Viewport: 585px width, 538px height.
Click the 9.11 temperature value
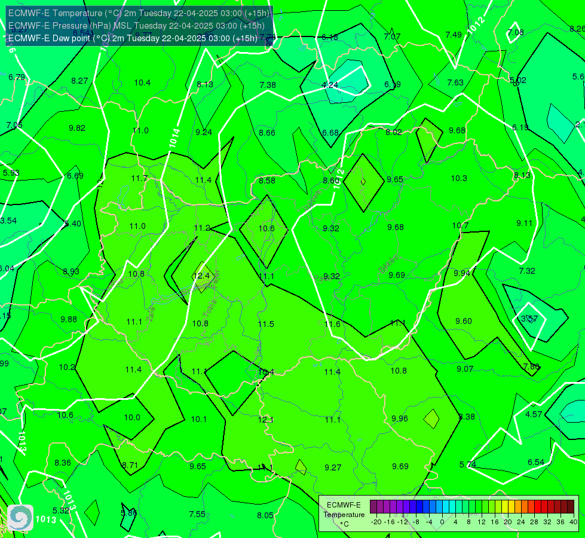[x=524, y=223]
